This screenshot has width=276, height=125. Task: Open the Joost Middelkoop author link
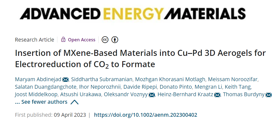pyautogui.click(x=36, y=94)
